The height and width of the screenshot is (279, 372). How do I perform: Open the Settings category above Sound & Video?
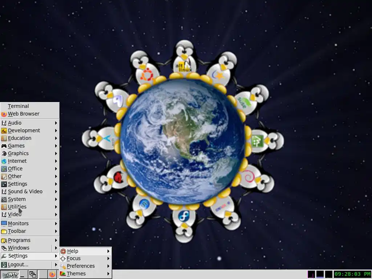point(30,184)
